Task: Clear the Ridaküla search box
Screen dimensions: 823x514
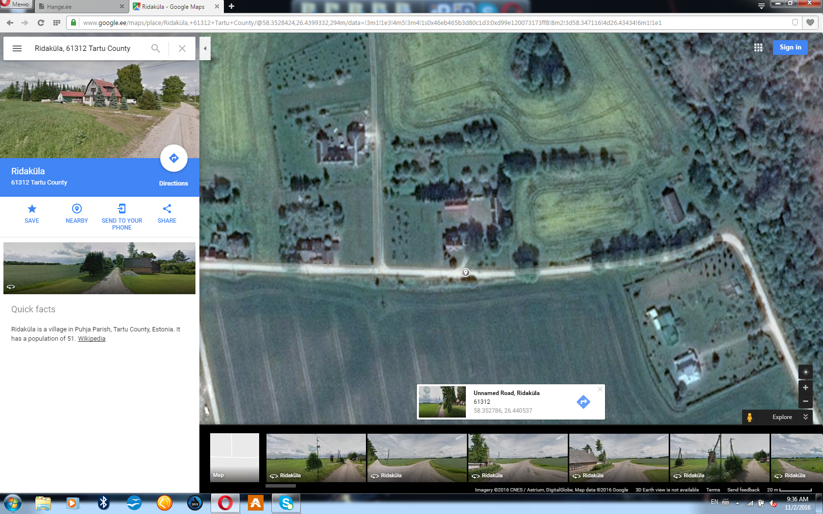Action: [182, 48]
